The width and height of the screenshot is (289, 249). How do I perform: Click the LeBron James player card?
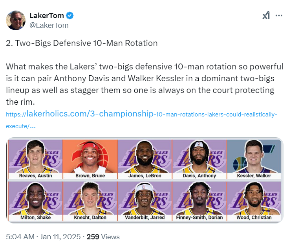144,159
